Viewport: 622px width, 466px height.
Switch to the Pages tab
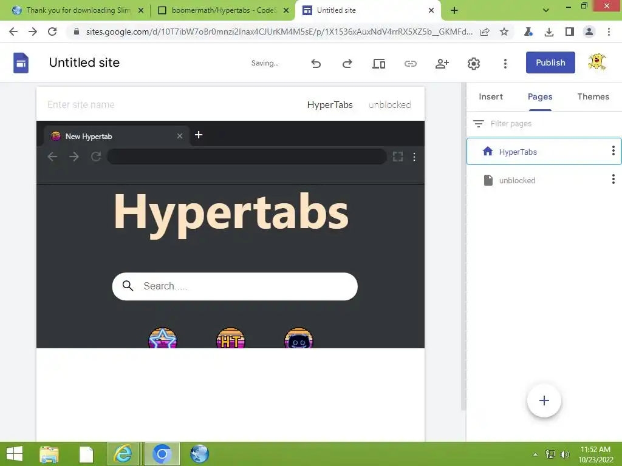(x=540, y=96)
